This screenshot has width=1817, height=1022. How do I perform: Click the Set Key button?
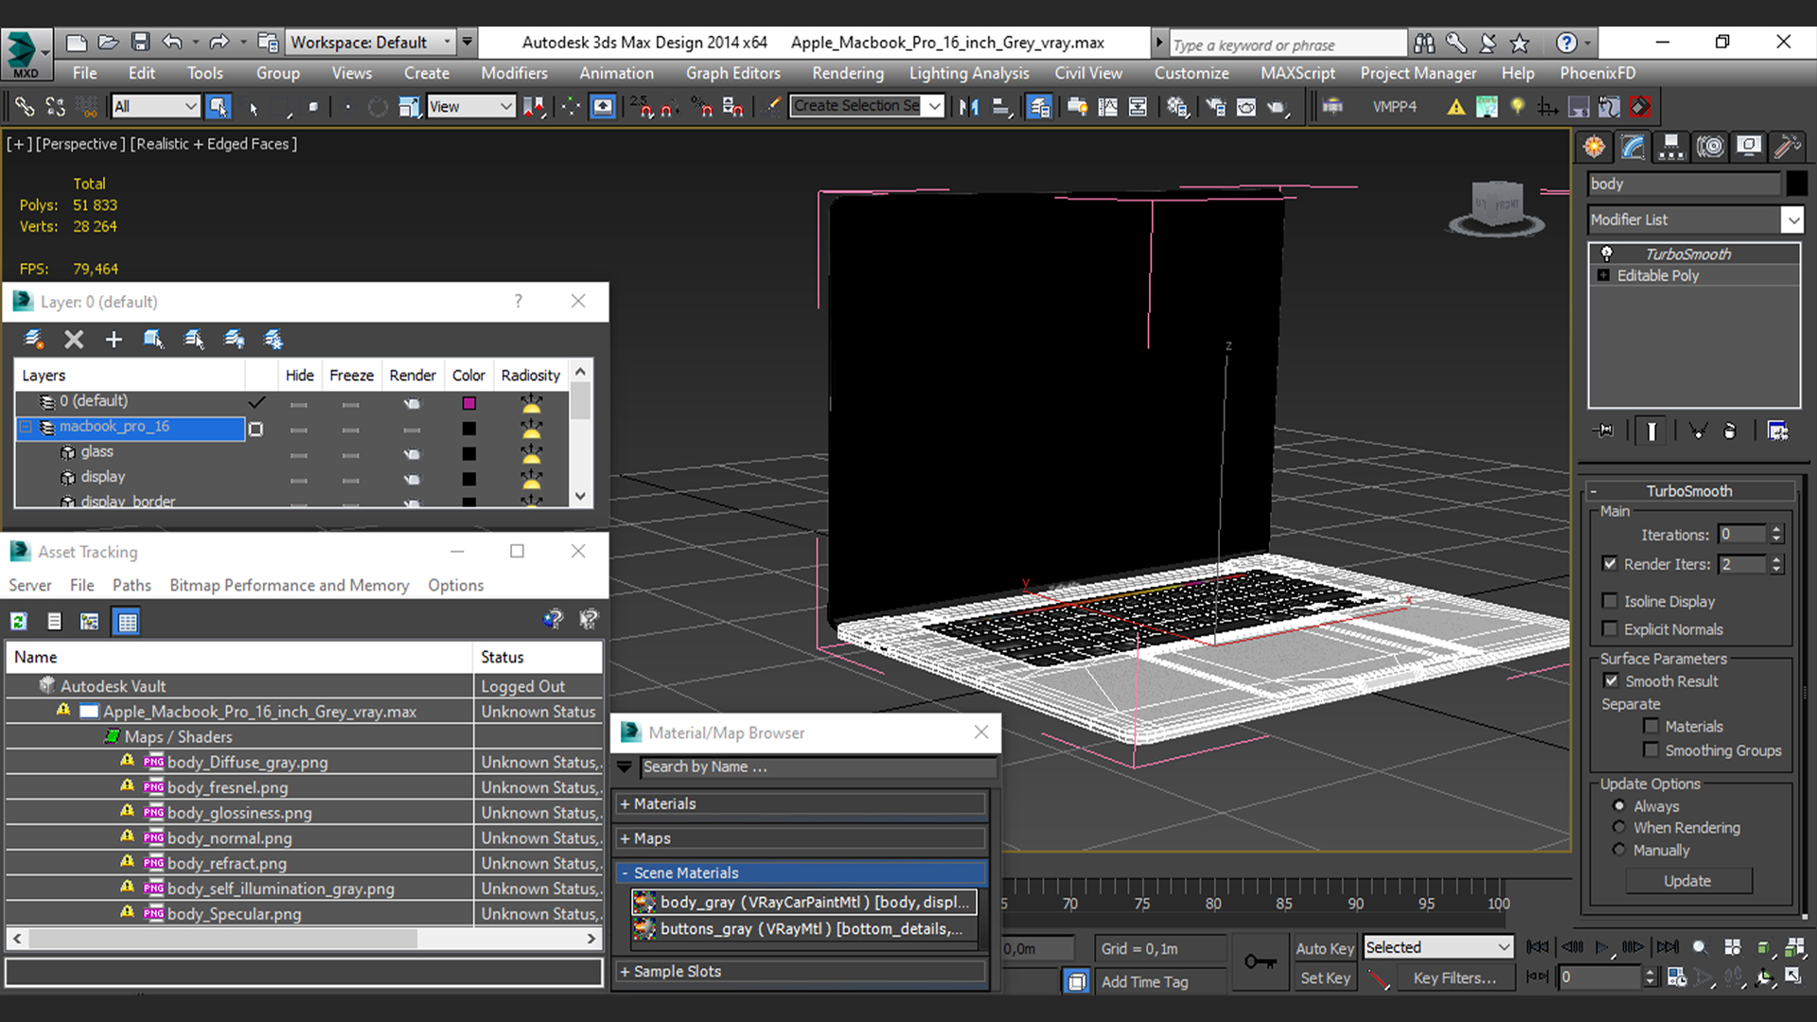(x=1324, y=978)
